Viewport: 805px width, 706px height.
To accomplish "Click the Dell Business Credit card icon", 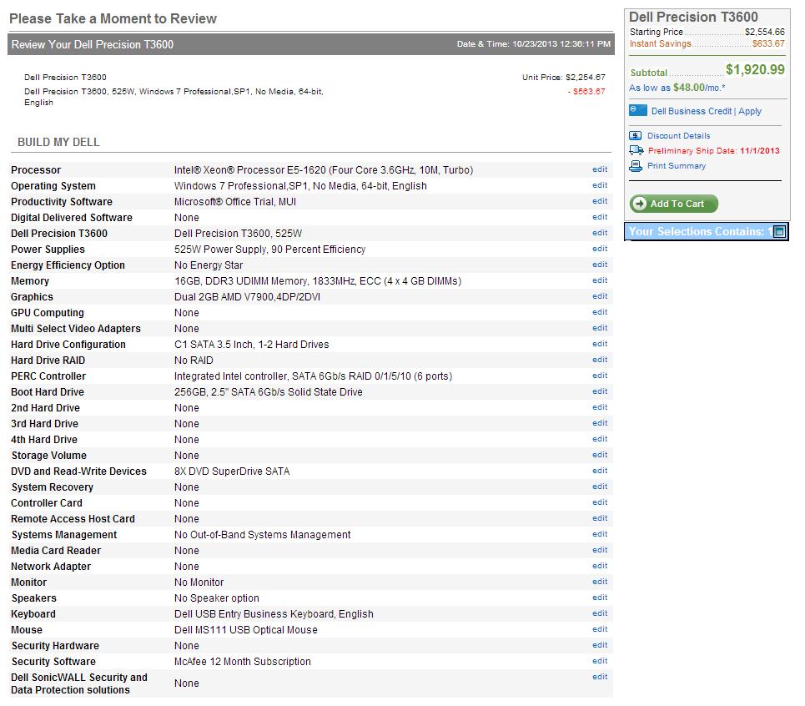I will (x=637, y=110).
